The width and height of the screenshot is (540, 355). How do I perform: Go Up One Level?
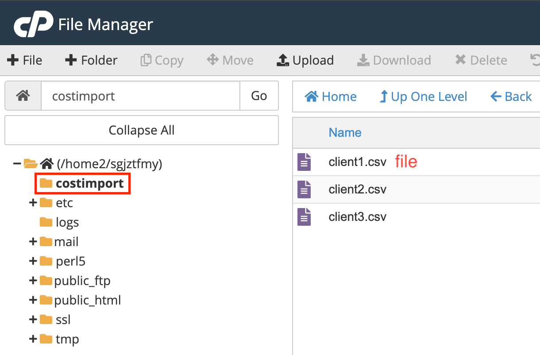click(x=423, y=96)
